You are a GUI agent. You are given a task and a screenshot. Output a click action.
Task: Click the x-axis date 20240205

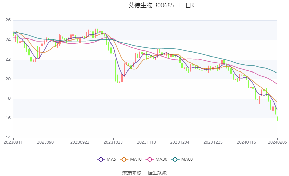pyautogui.click(x=277, y=142)
